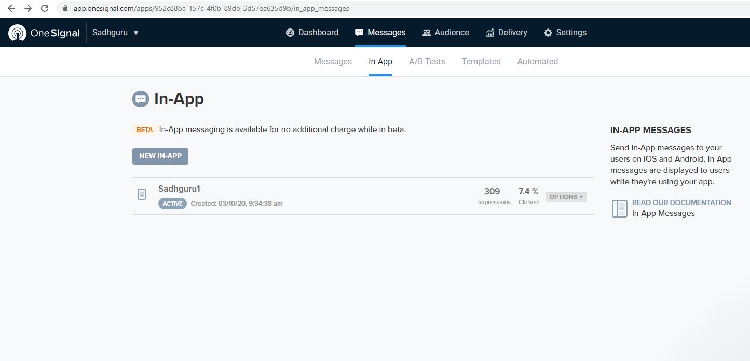
Task: Switch to the Messages sub-tab
Action: pyautogui.click(x=333, y=61)
